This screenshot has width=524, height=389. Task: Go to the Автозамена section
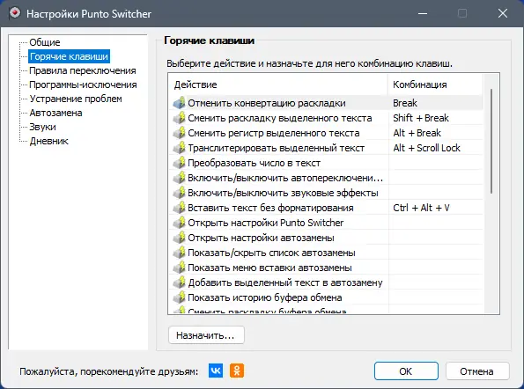[55, 113]
